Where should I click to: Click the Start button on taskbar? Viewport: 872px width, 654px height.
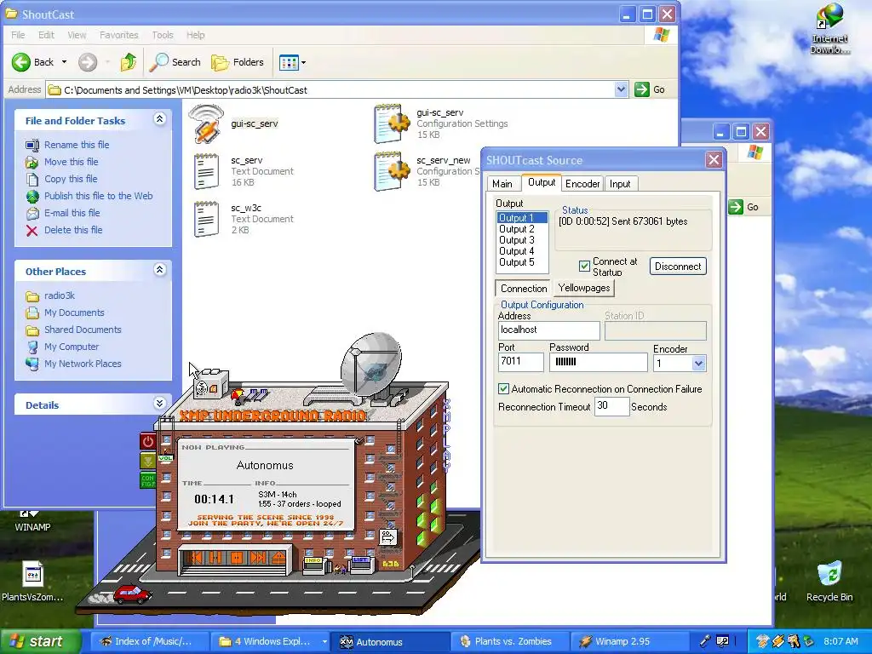click(39, 642)
